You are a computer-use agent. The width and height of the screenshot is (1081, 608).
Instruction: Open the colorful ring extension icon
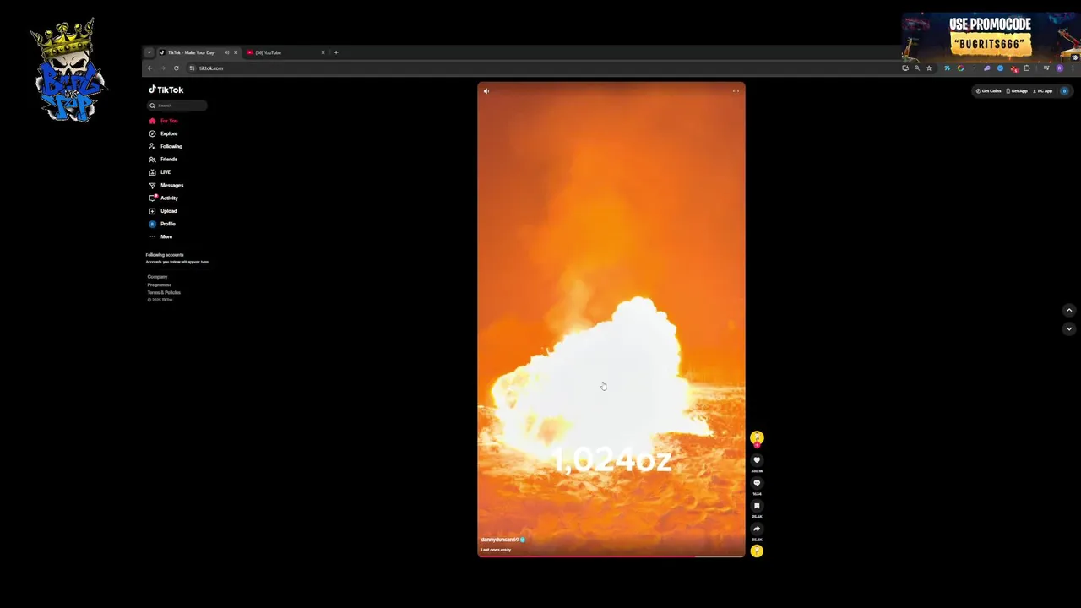[960, 68]
